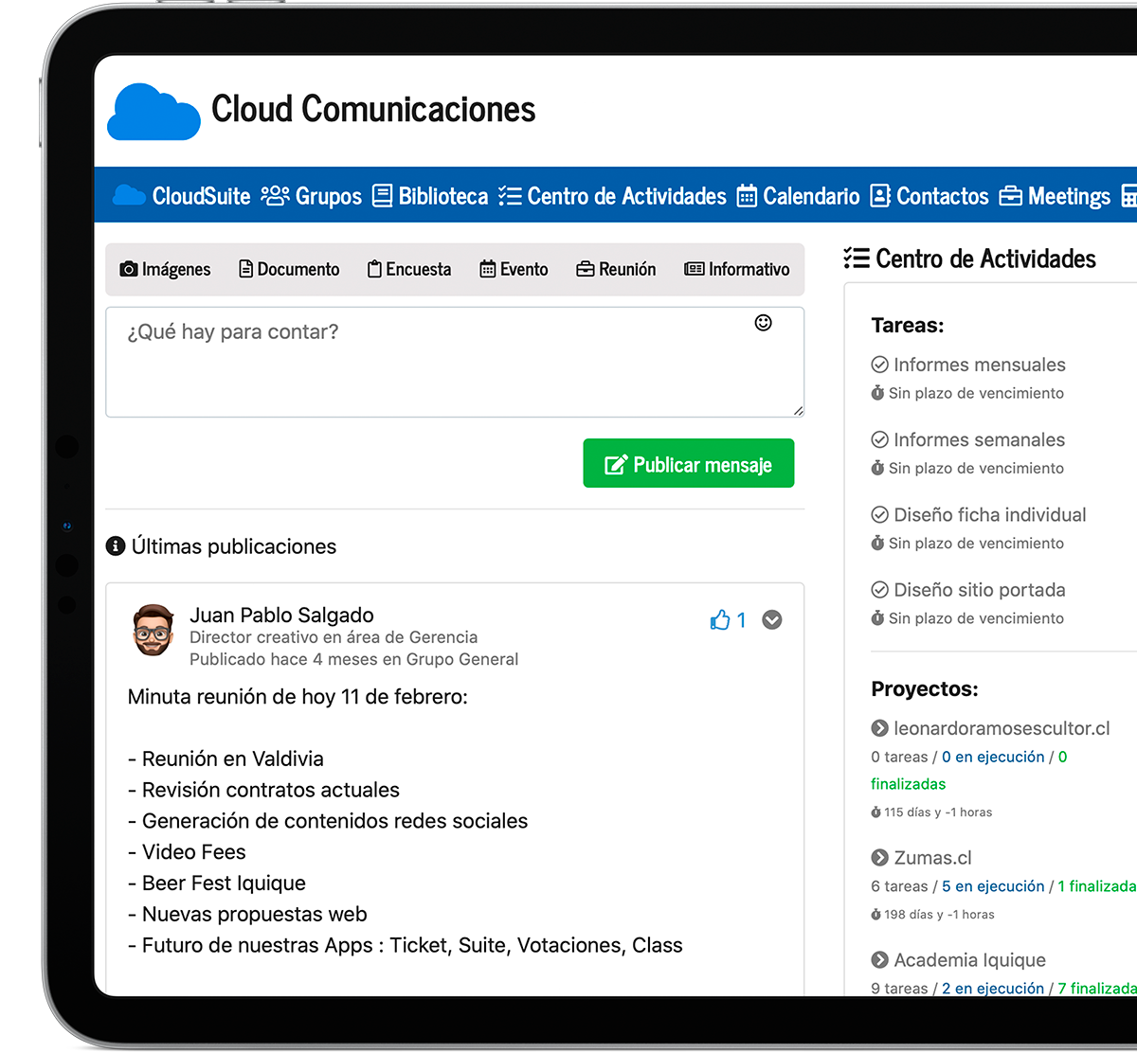Click stopwatch icon beside 115 días
Screen dimensions: 1137x1053
[x=876, y=812]
